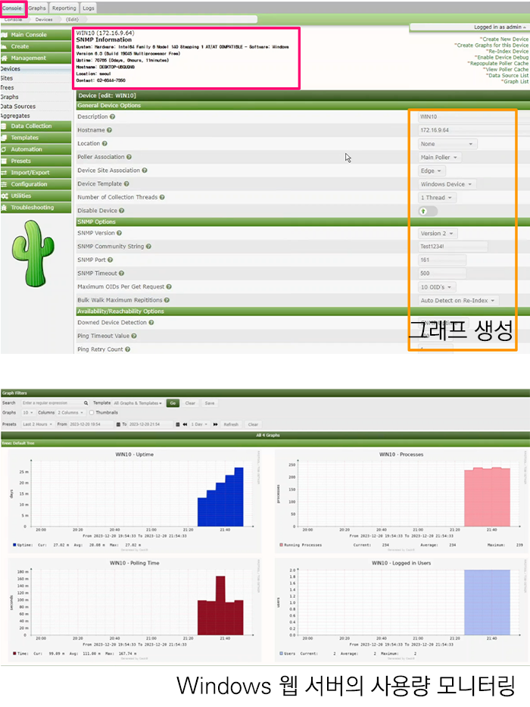Open the SNMP Version 2 dropdown
Image resolution: width=530 pixels, height=707 pixels.
click(437, 233)
